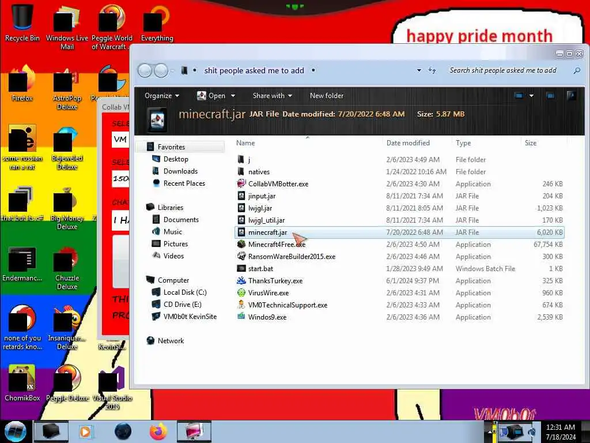590x443 pixels.
Task: Select the Windos9.exe icon
Action: 241,317
